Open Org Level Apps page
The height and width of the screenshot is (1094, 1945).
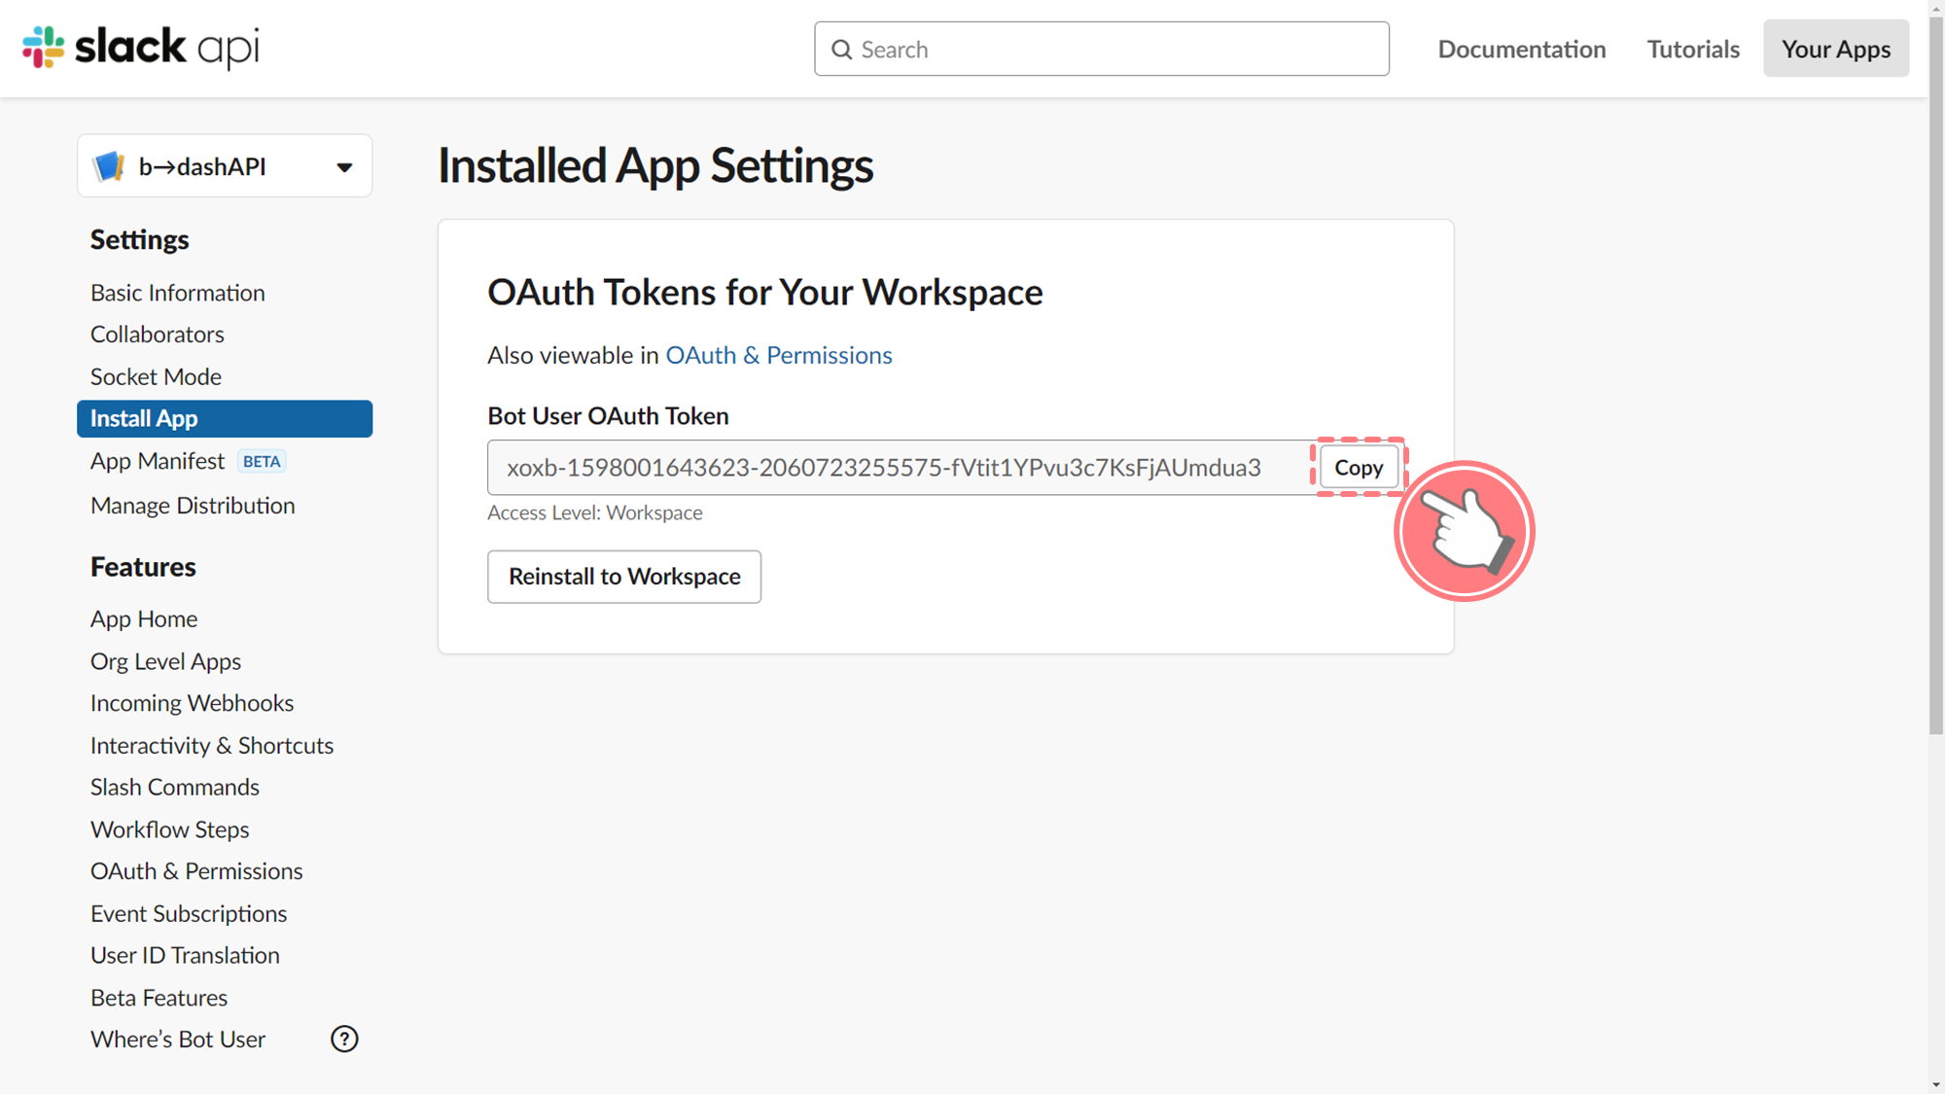(165, 661)
